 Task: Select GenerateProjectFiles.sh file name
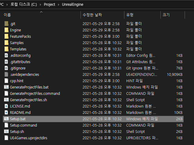(x=28, y=100)
